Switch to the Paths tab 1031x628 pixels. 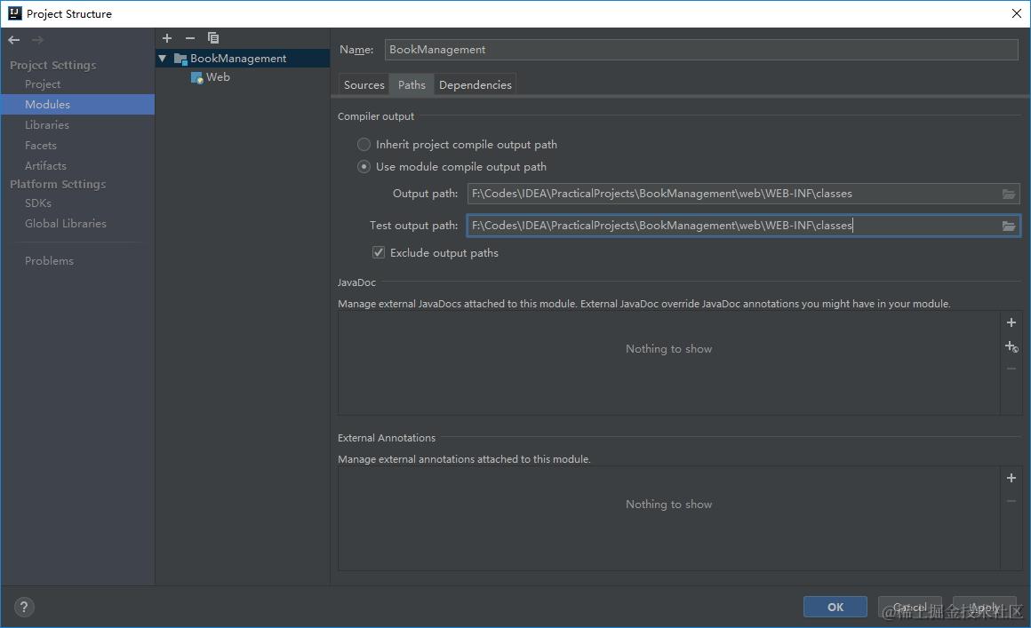coord(412,84)
